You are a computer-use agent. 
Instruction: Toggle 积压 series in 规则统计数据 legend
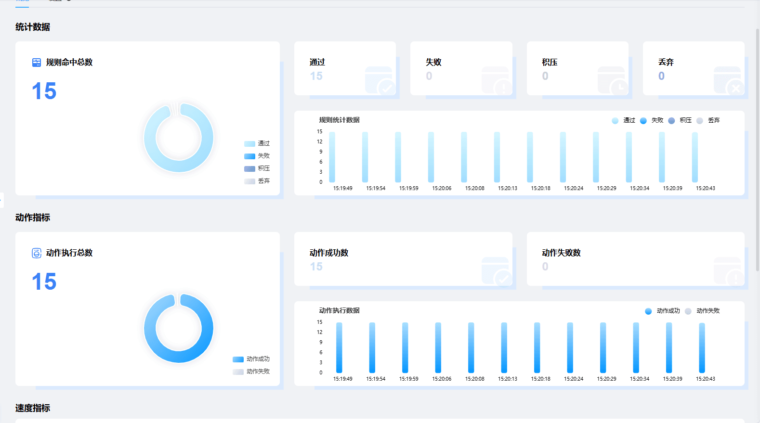pos(680,120)
